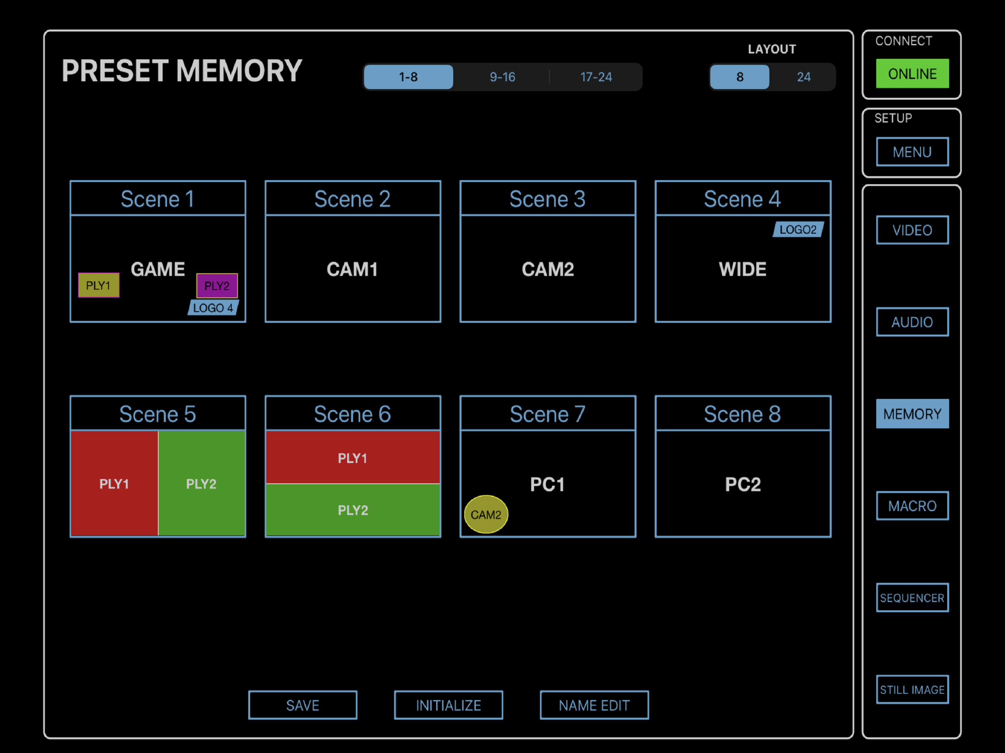
Task: Select the MEMORY page
Action: [912, 414]
